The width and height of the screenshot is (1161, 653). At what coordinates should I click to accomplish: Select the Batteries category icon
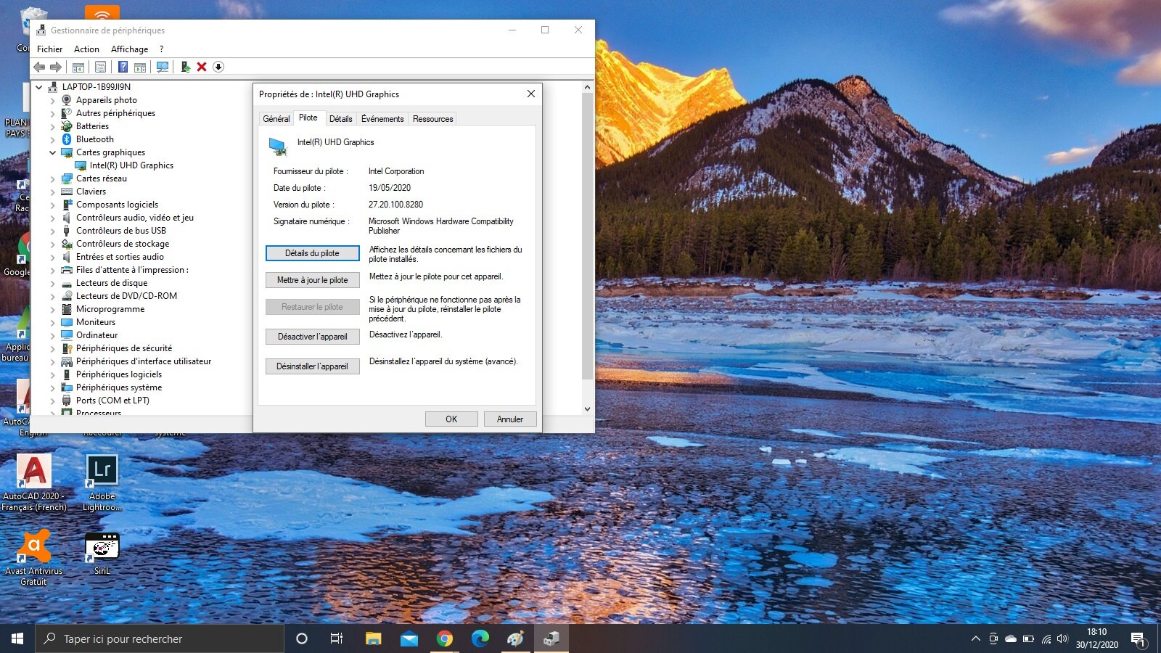click(x=67, y=126)
